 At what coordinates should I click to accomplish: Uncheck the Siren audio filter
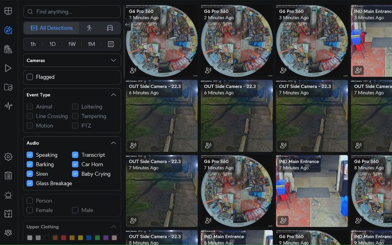click(x=30, y=174)
